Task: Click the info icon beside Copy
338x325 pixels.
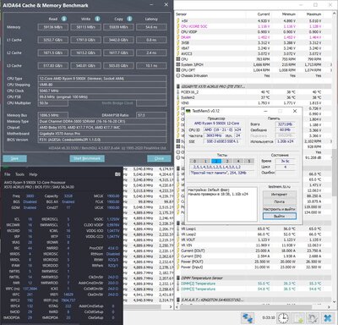Action: [129, 19]
